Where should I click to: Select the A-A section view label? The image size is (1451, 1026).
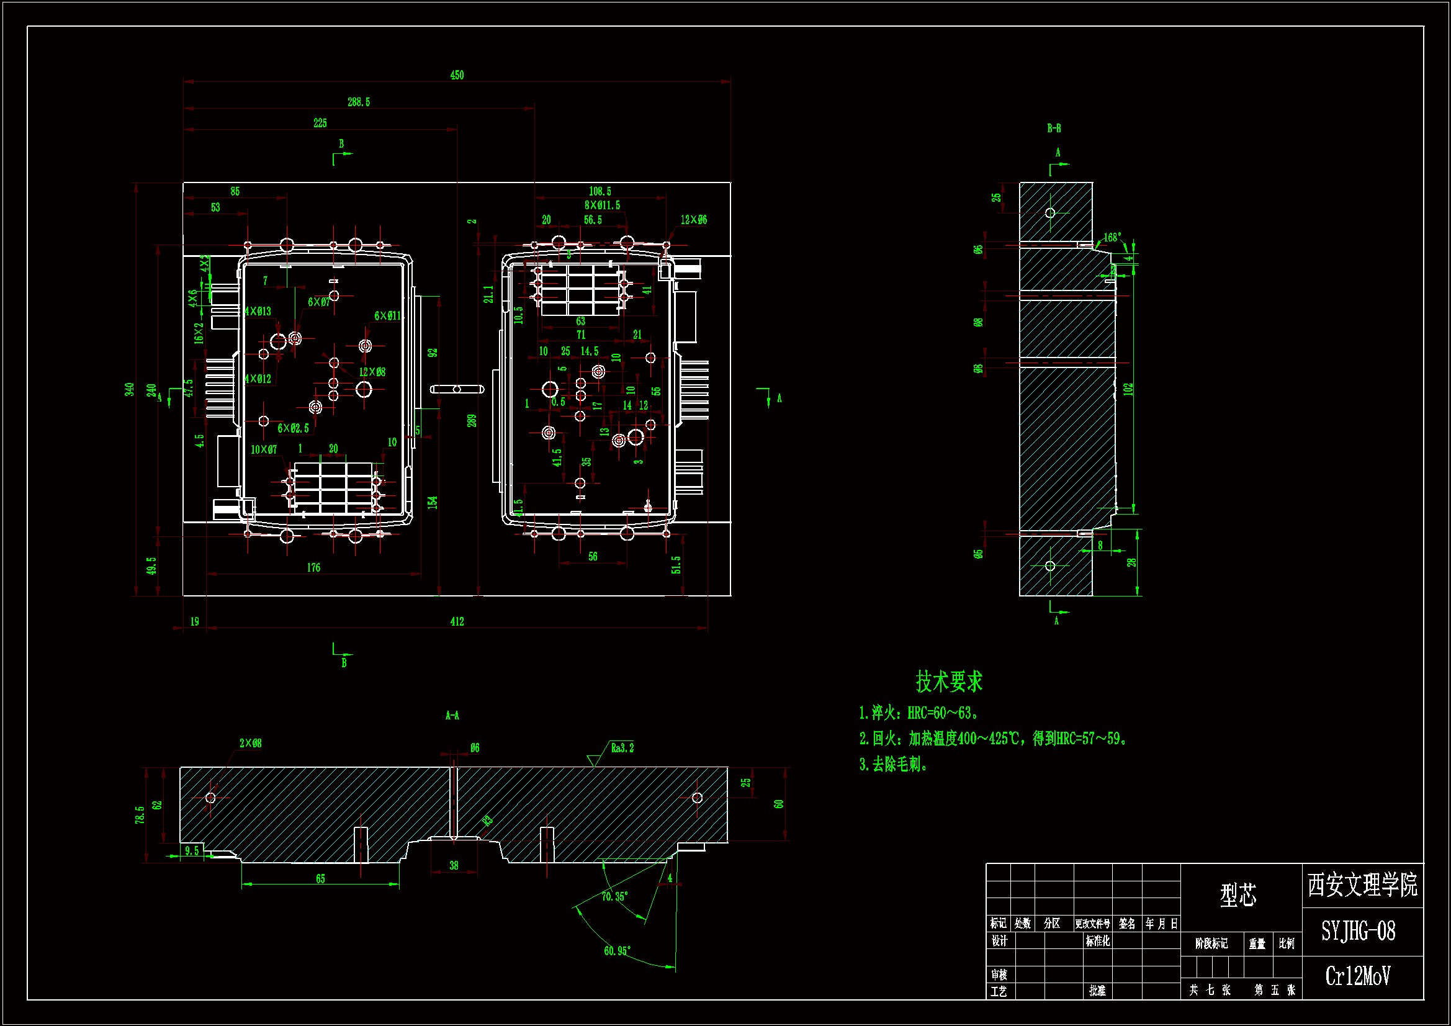(x=452, y=716)
